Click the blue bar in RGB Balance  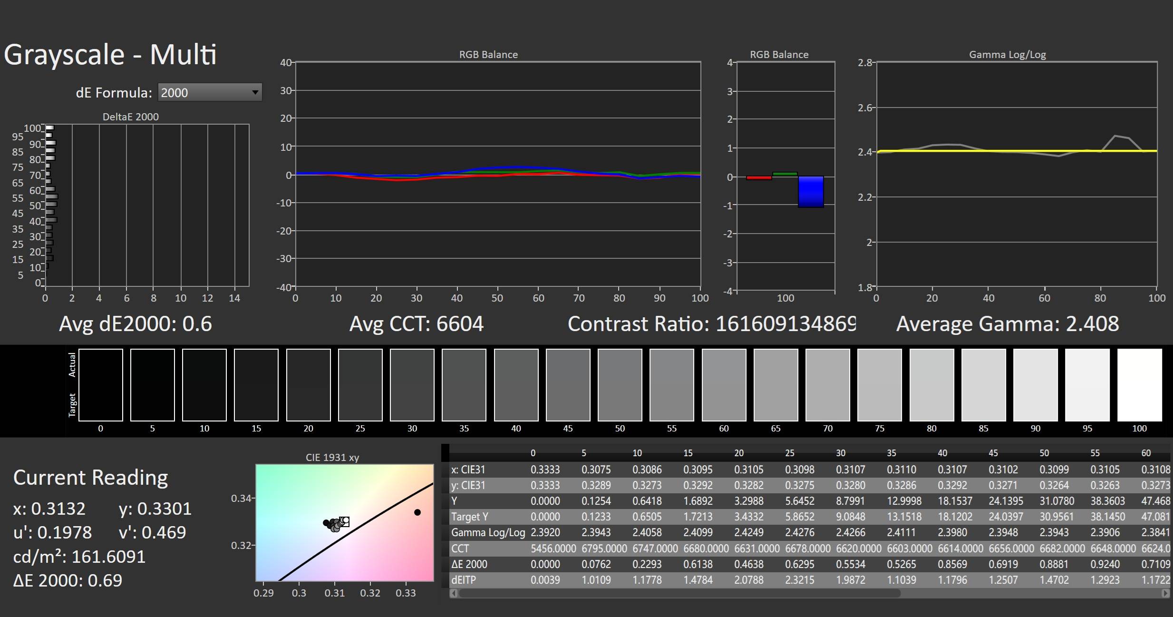[811, 192]
